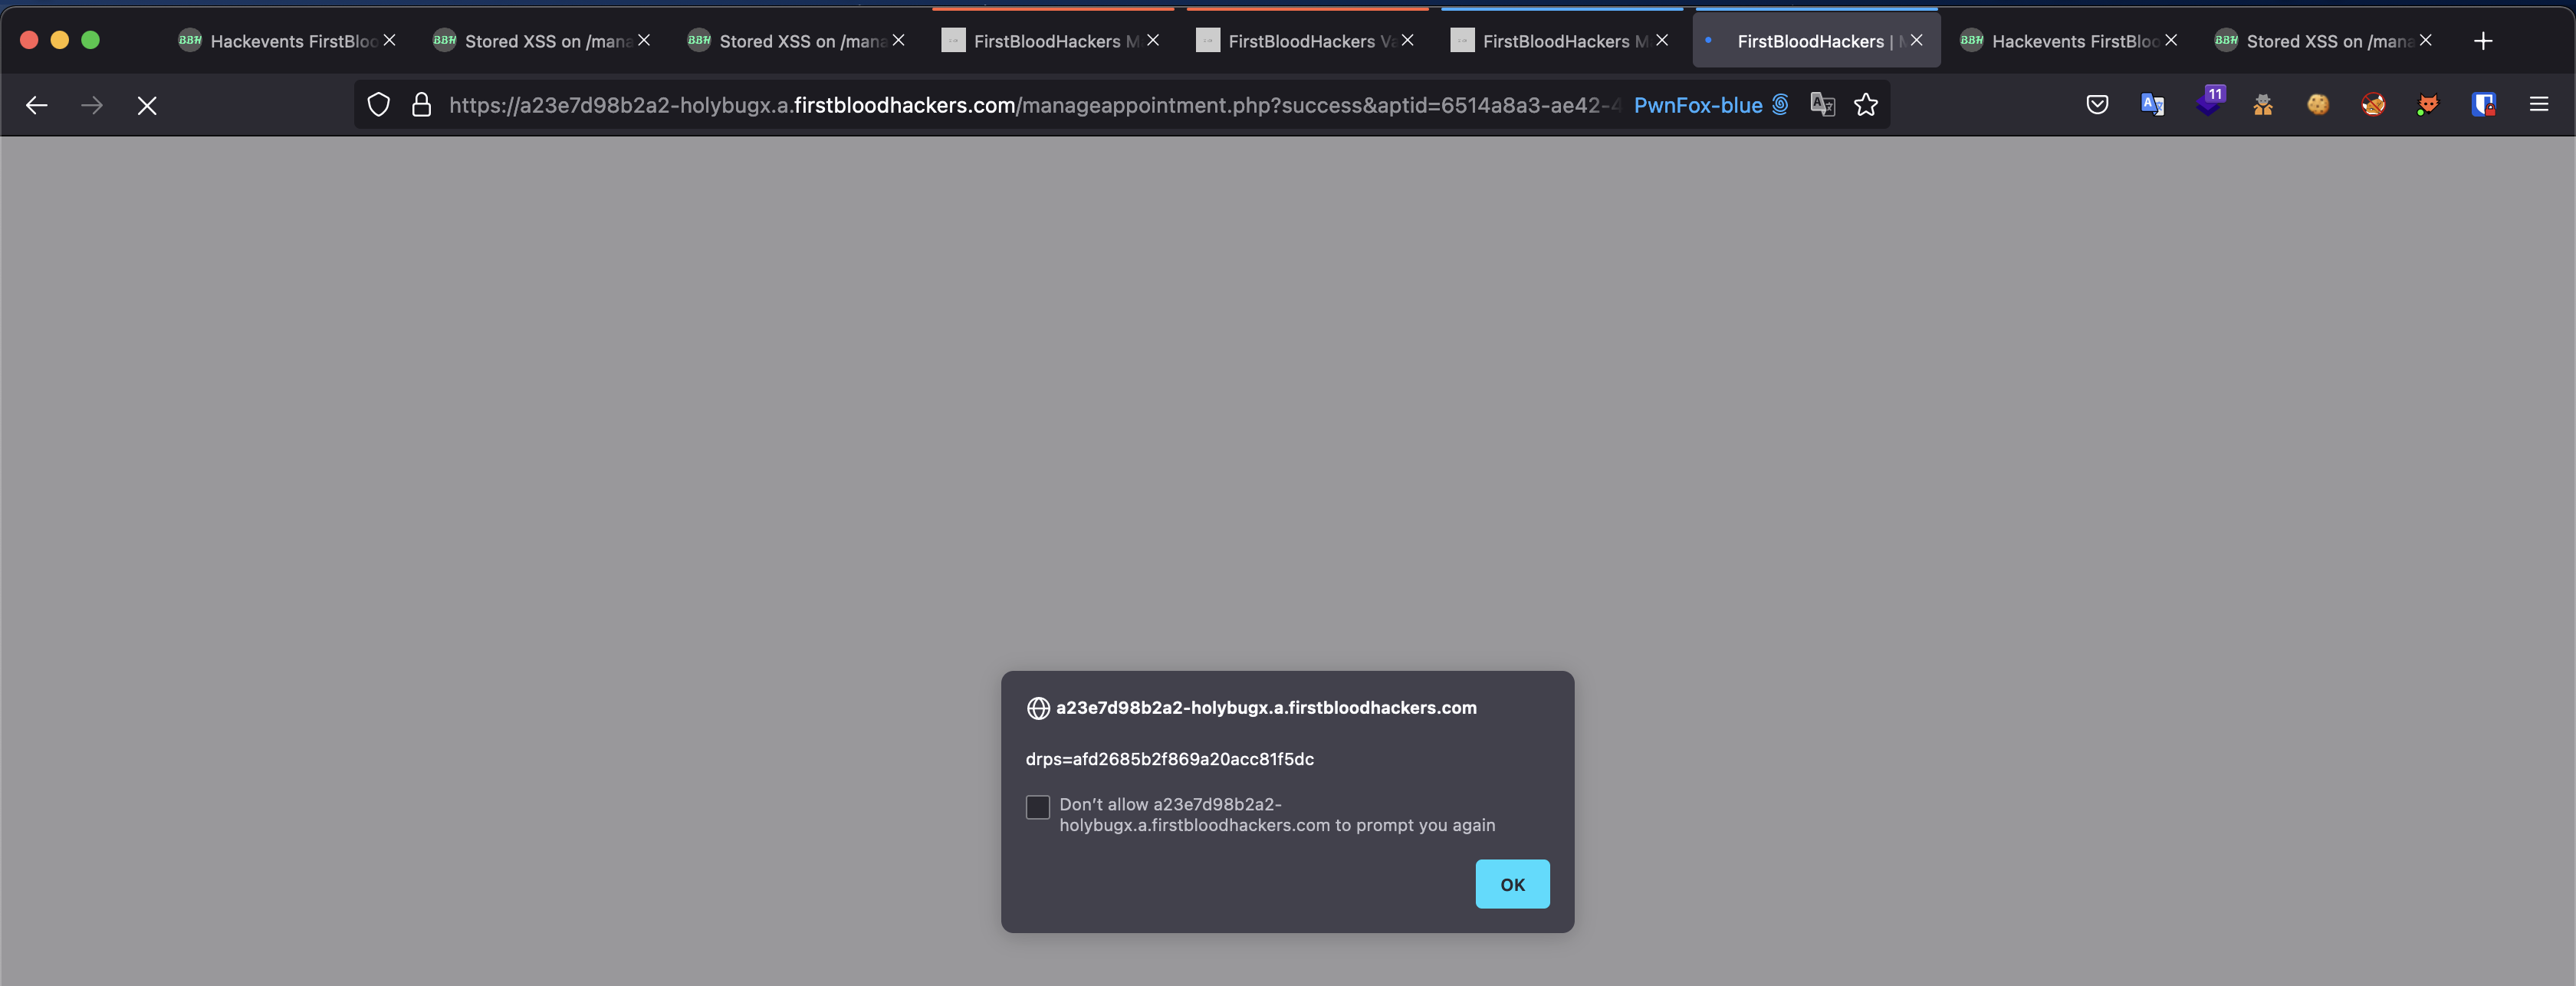Open the fox face extension icon

2428,104
